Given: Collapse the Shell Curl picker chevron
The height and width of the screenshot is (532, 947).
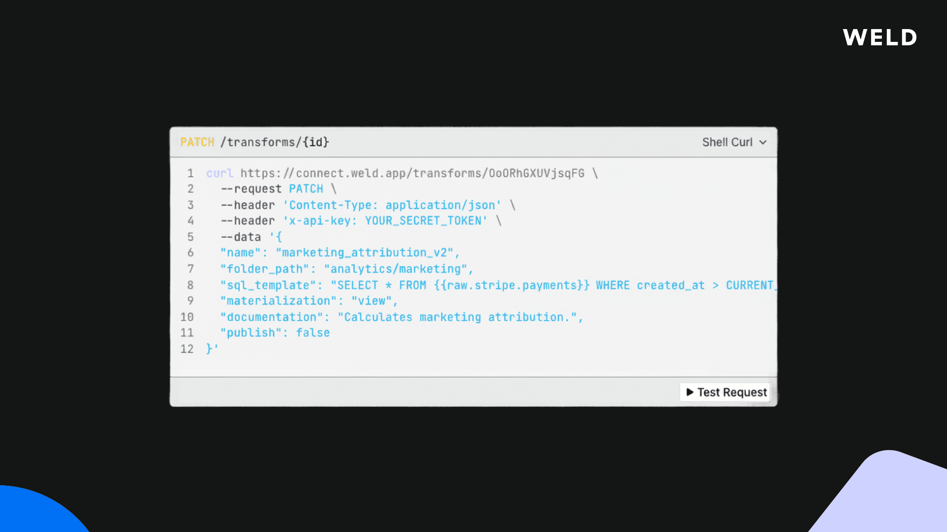Looking at the screenshot, I should [x=763, y=142].
